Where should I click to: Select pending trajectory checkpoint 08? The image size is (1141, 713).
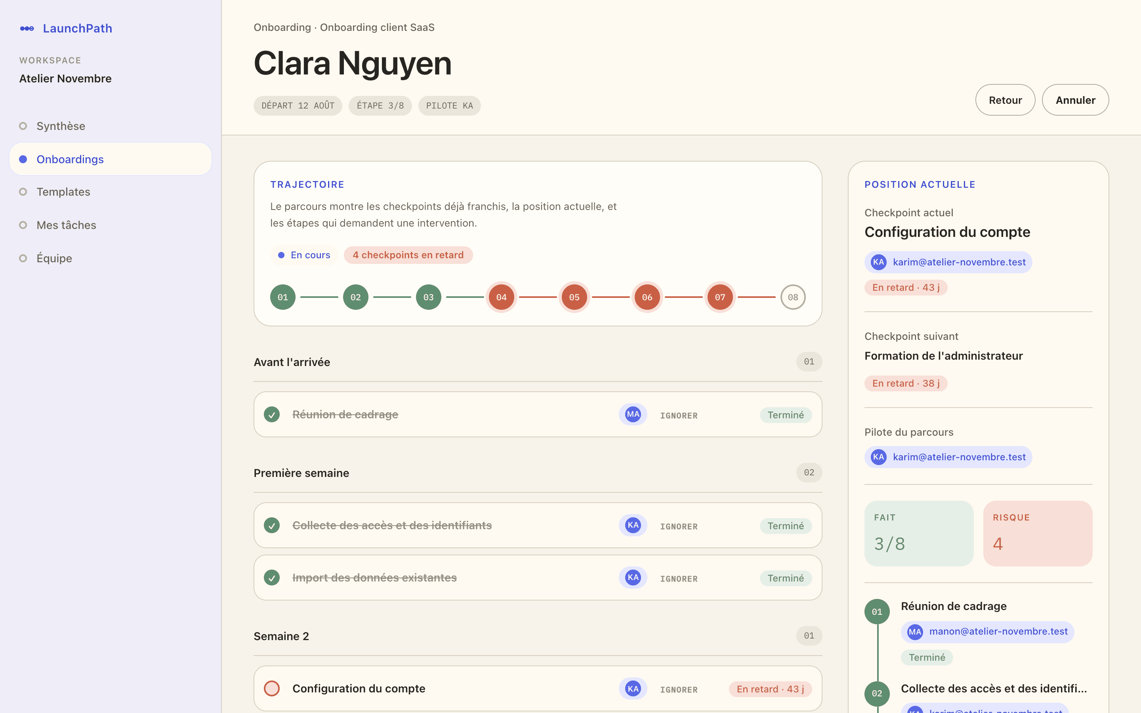(793, 297)
